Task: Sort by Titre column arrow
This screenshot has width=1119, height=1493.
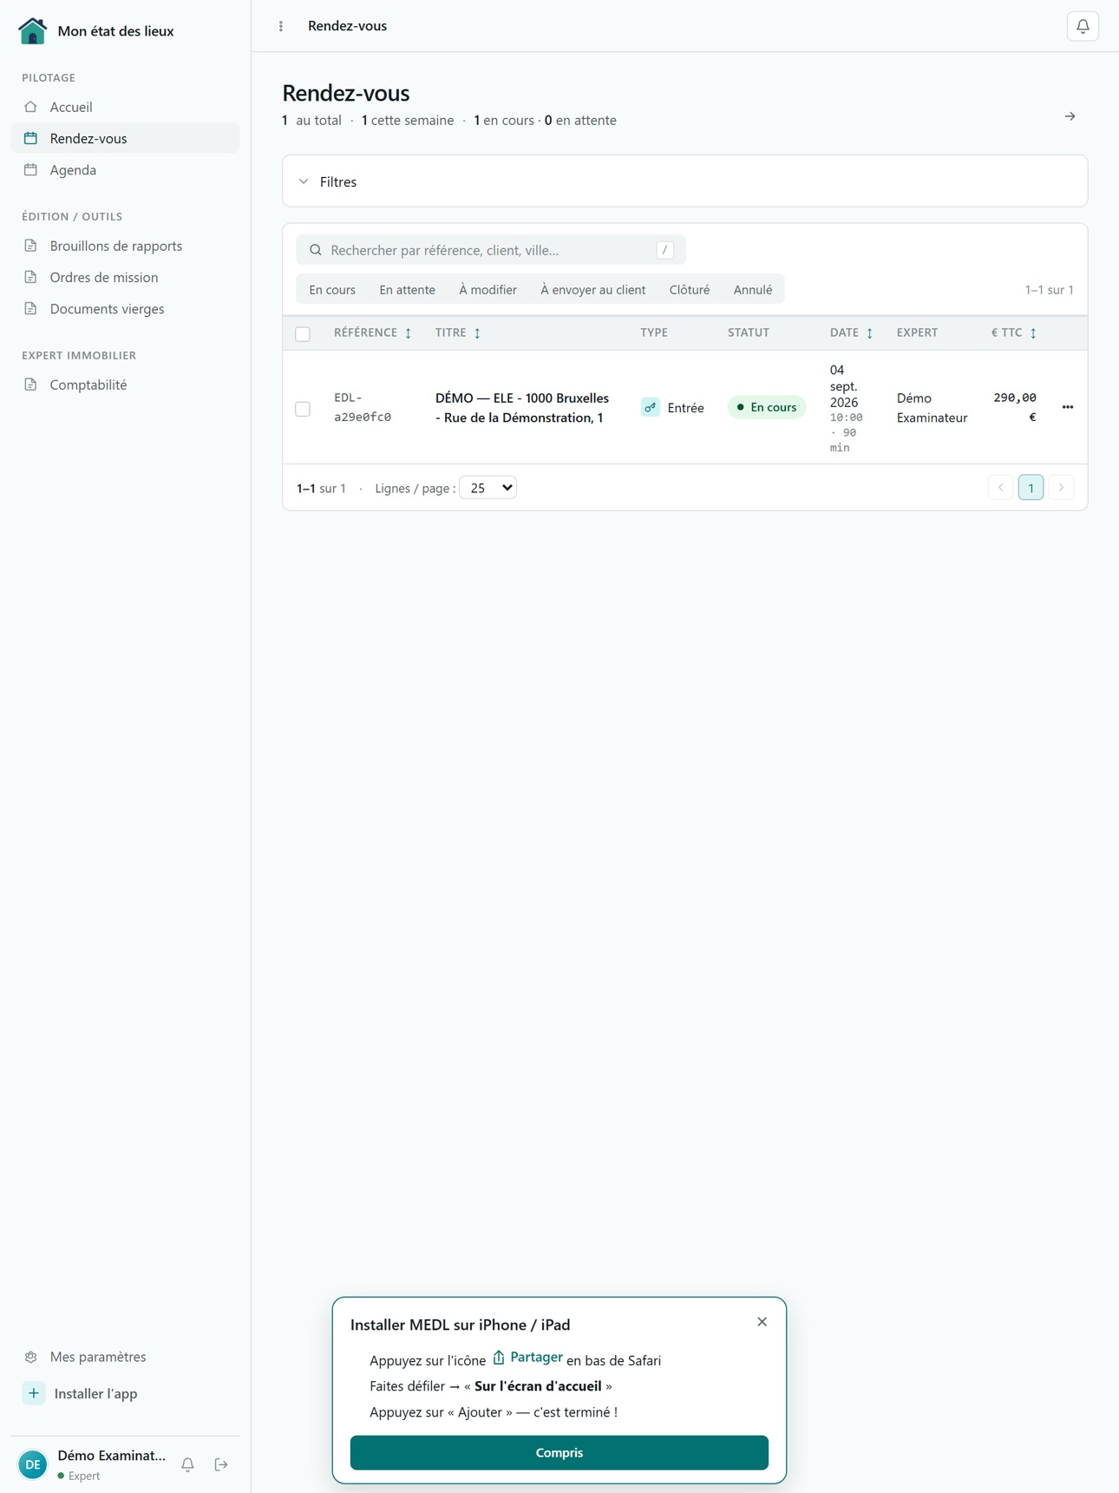Action: coord(477,333)
